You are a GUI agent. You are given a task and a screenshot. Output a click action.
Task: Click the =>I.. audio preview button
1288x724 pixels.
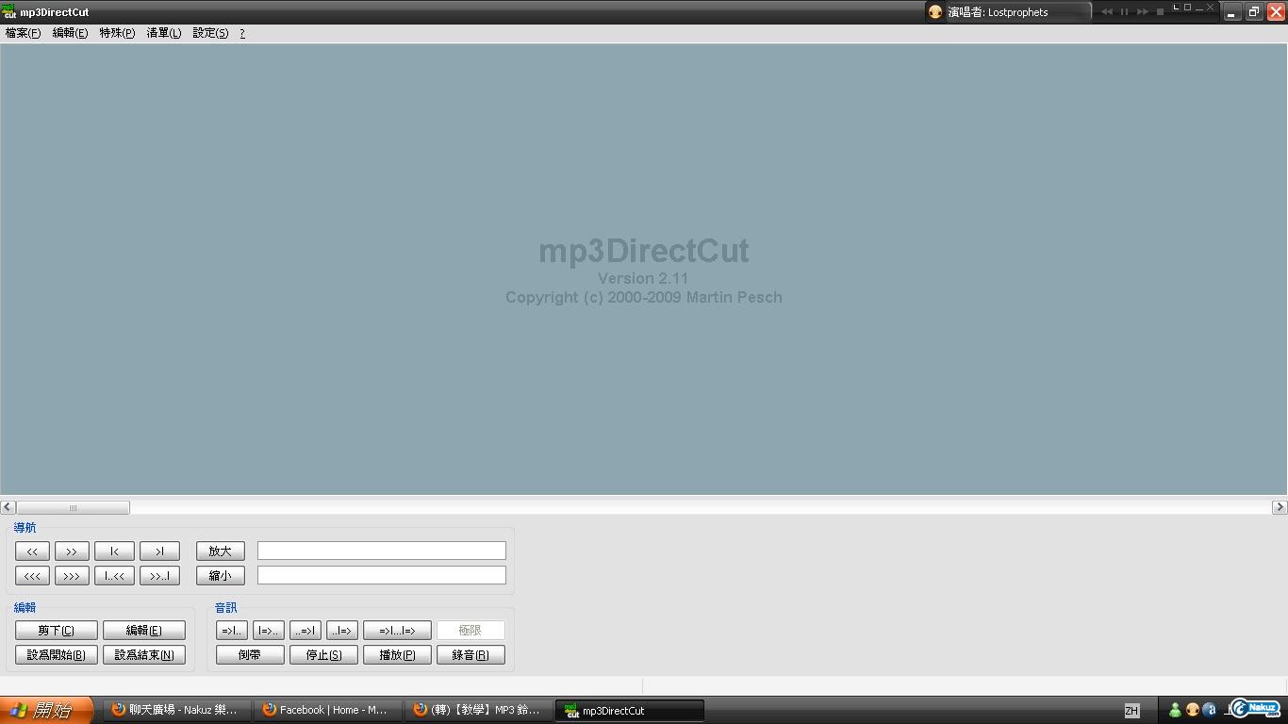coord(232,631)
